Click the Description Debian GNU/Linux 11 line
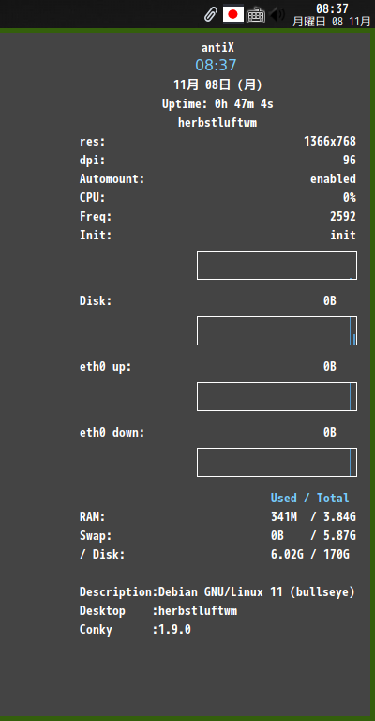Viewport: 375px width, 721px height. (x=217, y=591)
